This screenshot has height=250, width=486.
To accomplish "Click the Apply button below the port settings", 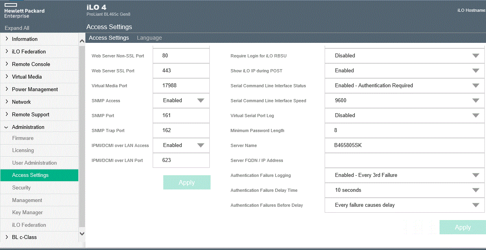I will (x=187, y=182).
